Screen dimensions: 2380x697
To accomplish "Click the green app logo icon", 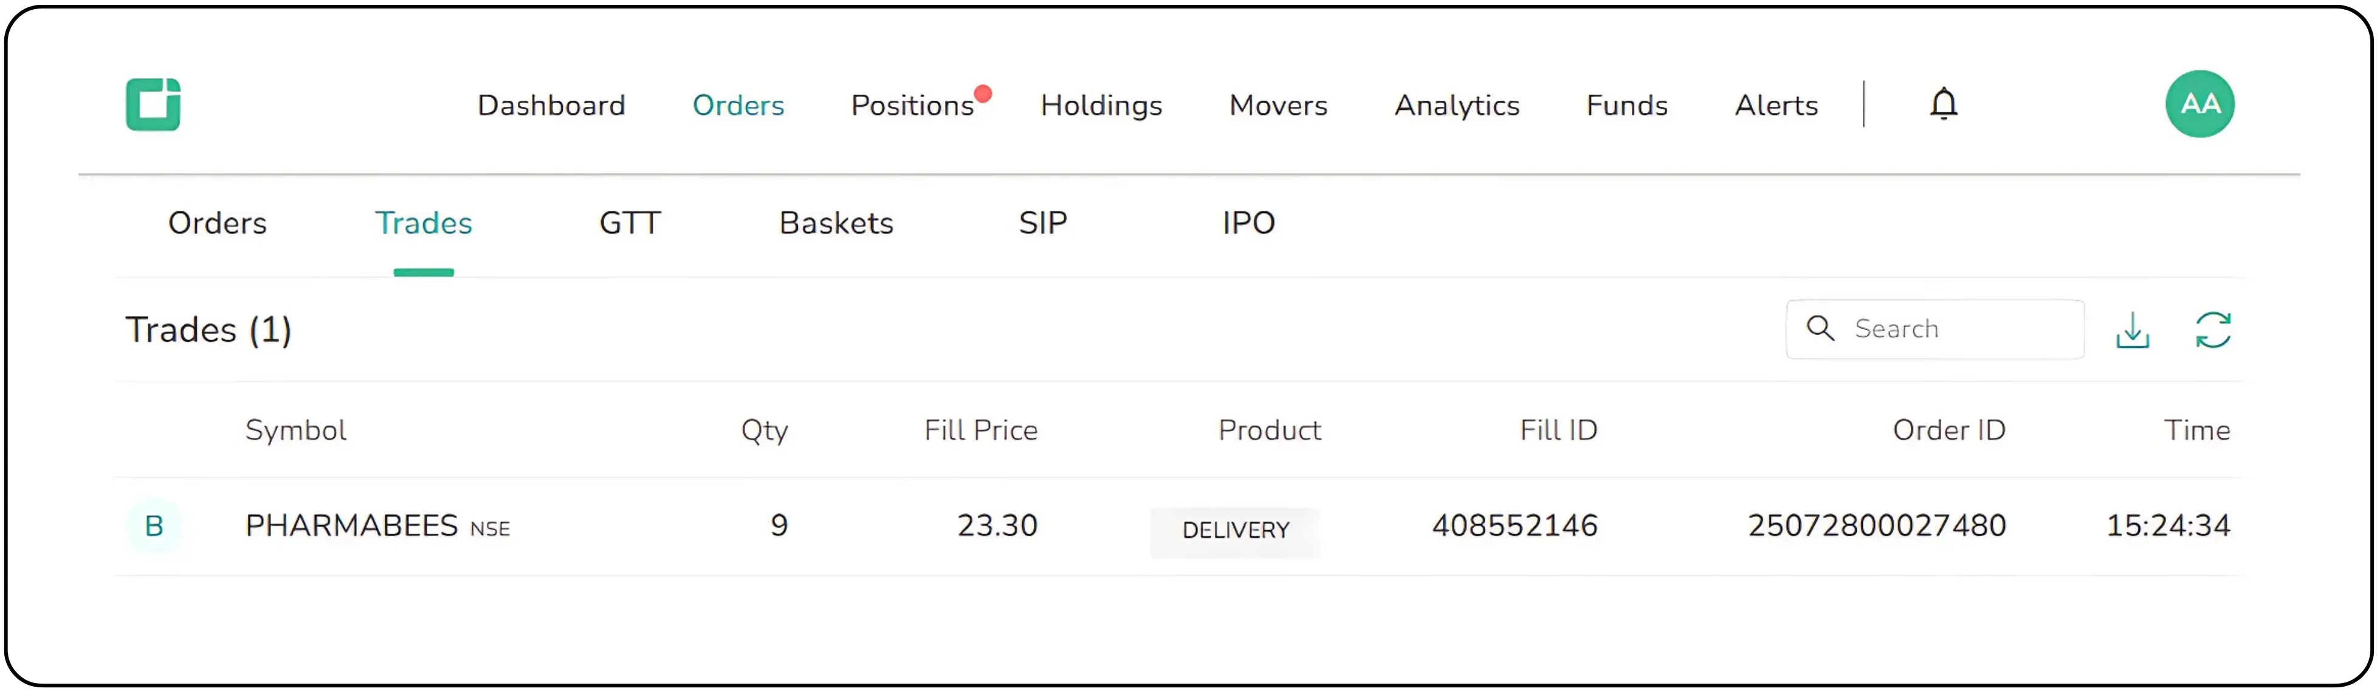I will (x=153, y=104).
